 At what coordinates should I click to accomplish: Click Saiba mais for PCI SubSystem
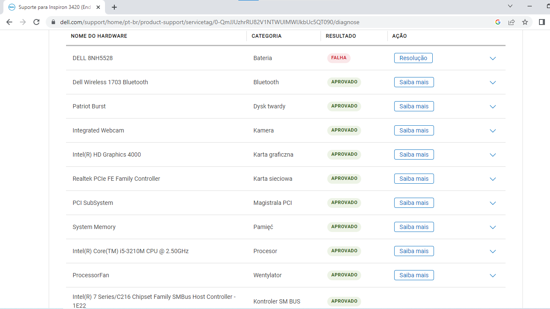[414, 203]
